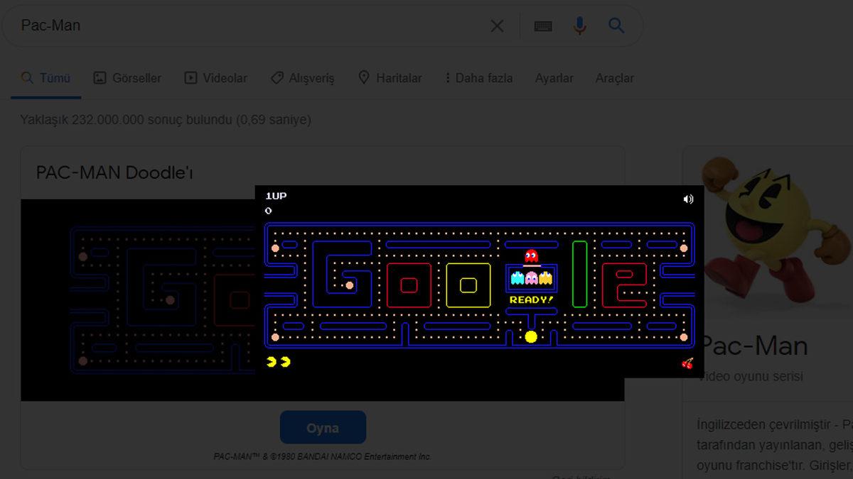The width and height of the screenshot is (853, 479).
Task: Click inside the Pac-Man search field
Action: [x=213, y=26]
